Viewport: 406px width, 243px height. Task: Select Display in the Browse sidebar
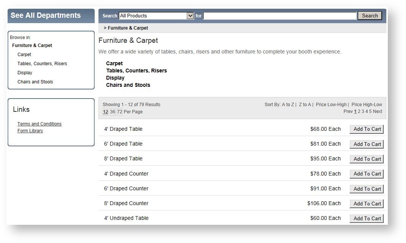click(25, 72)
